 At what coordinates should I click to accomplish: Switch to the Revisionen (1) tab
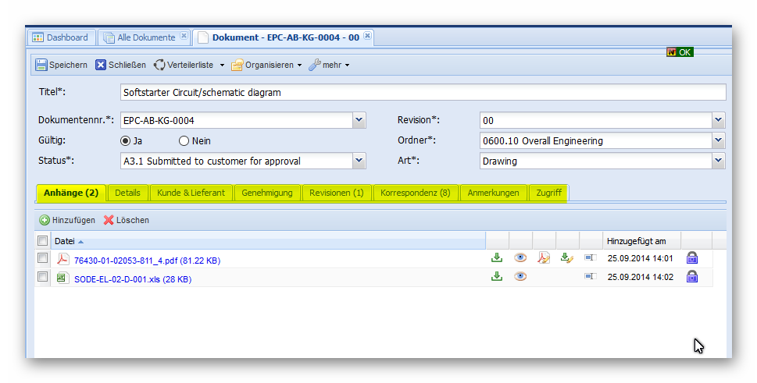click(x=336, y=193)
